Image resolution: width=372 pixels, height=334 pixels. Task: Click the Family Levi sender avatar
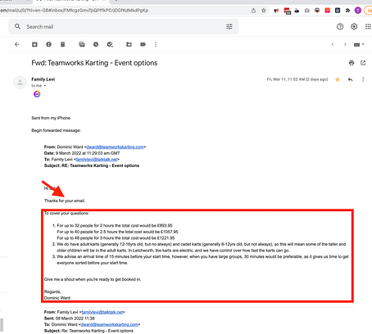(x=20, y=83)
